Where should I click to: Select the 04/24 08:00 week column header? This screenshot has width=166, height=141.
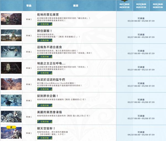[141, 6]
